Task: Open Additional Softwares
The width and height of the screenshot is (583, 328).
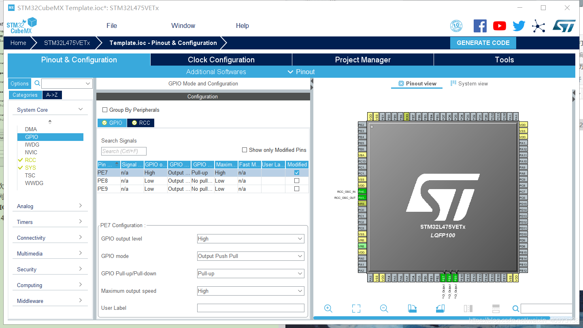Action: tap(216, 72)
